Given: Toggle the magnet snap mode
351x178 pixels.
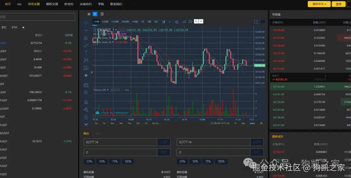Looking at the screenshot, I should click(86, 102).
